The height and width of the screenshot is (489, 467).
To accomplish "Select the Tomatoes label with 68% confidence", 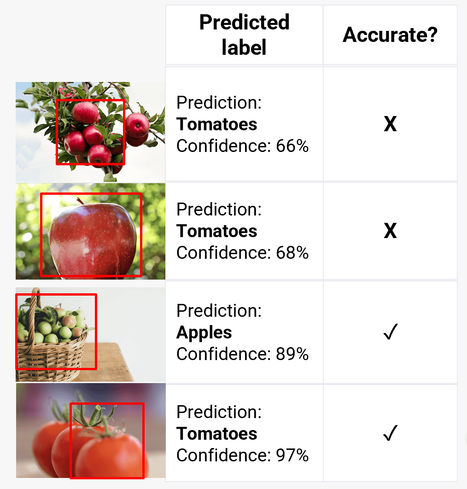I will [217, 231].
